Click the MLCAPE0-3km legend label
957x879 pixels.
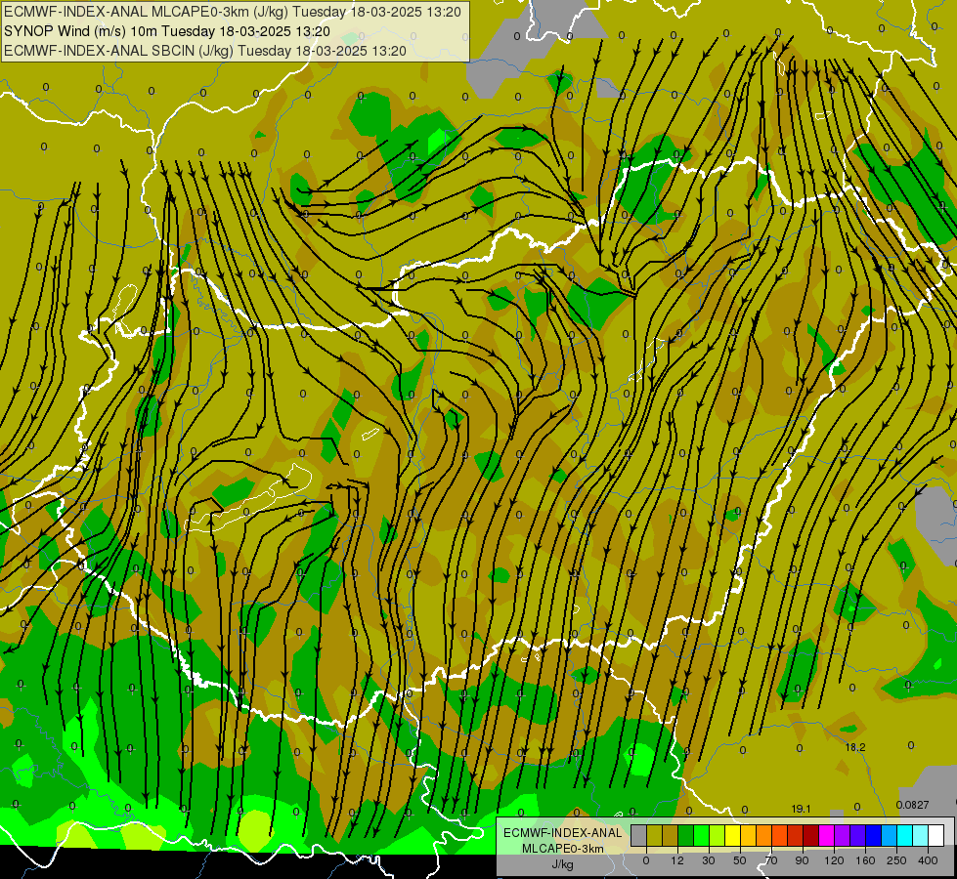562,849
